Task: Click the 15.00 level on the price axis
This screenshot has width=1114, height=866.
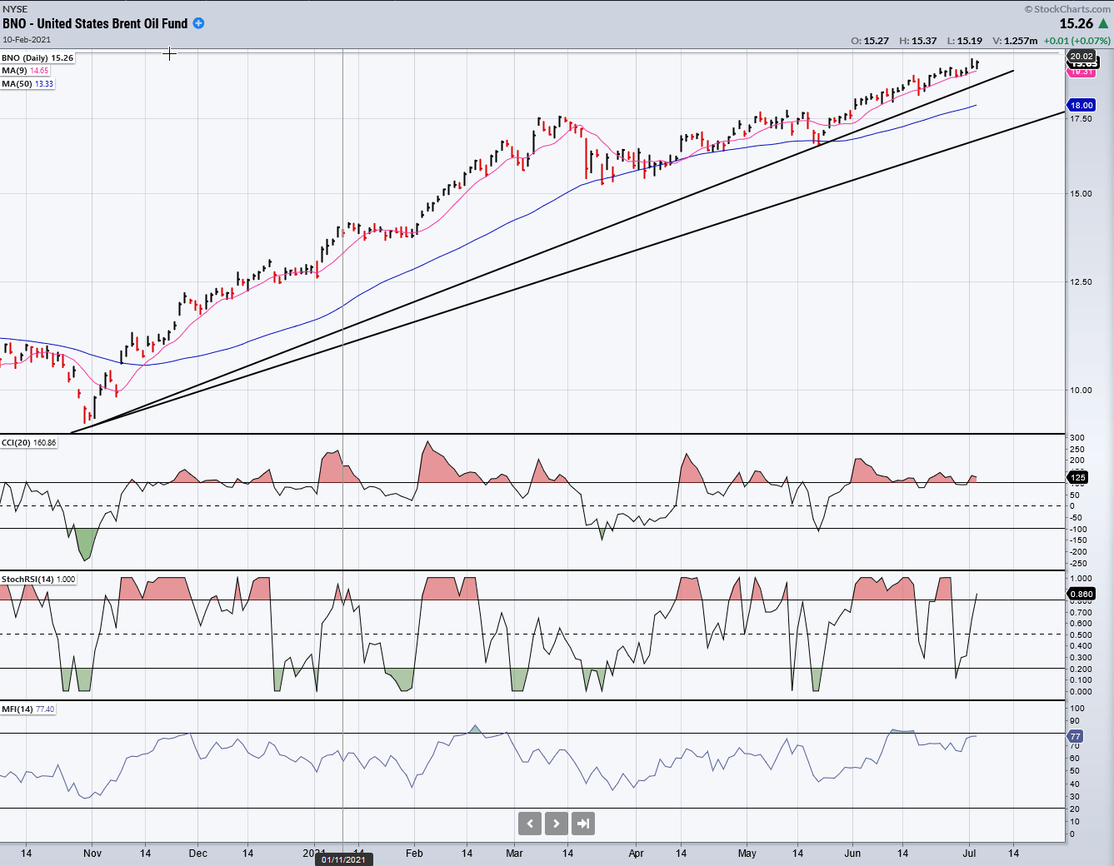Action: point(1081,193)
